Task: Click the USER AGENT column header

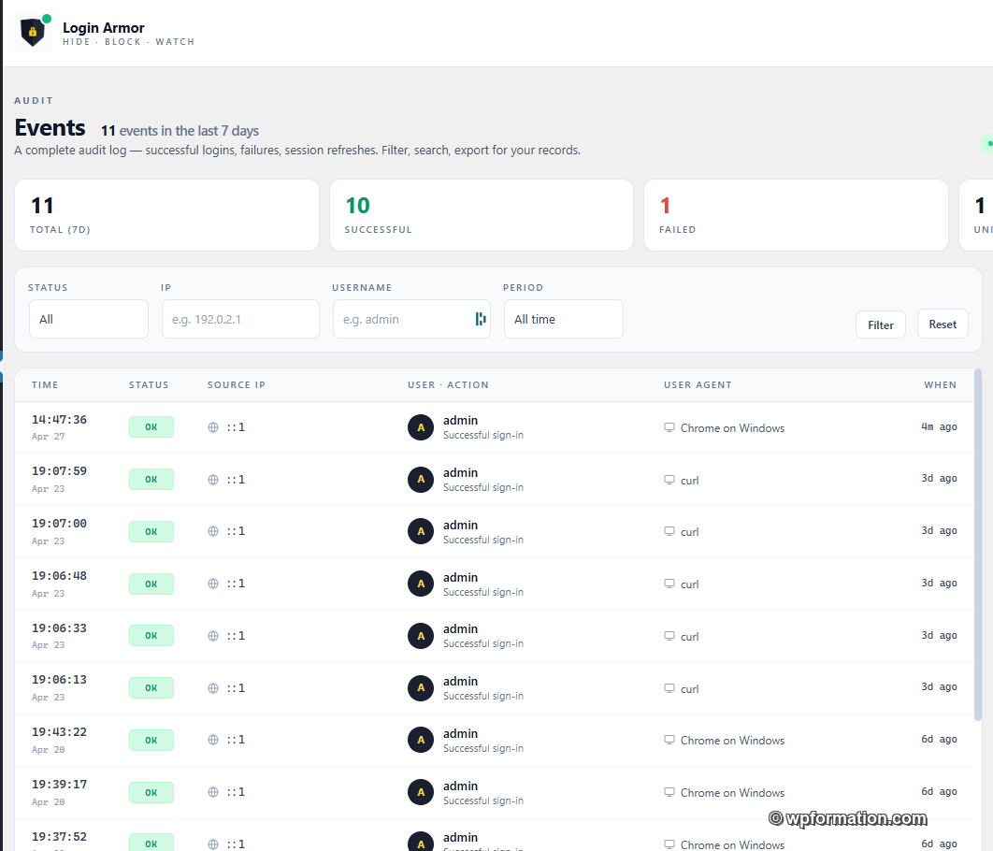Action: point(698,385)
